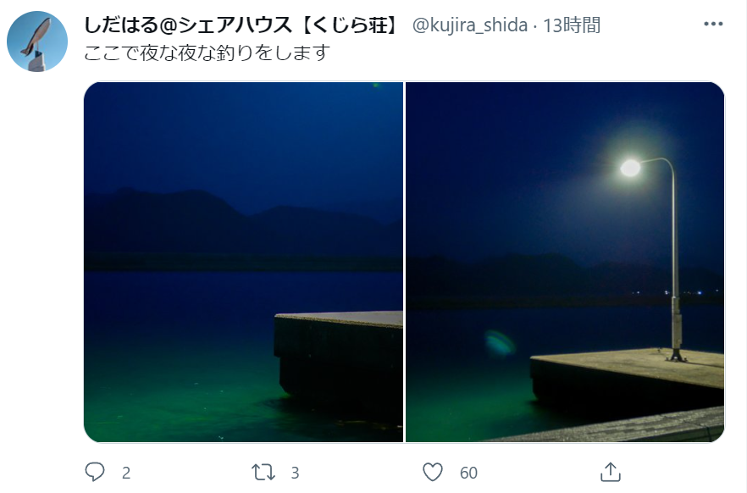The image size is (747, 493).
Task: Click the @kujira_shida handle
Action: pos(470,25)
